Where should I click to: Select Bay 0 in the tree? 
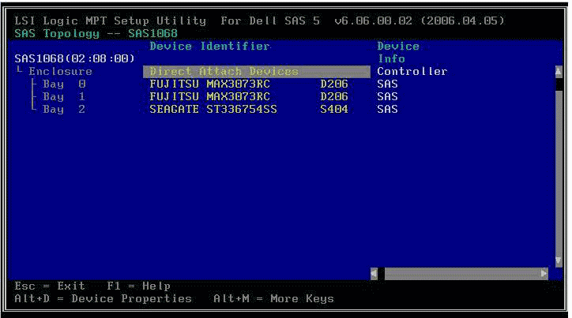(64, 84)
